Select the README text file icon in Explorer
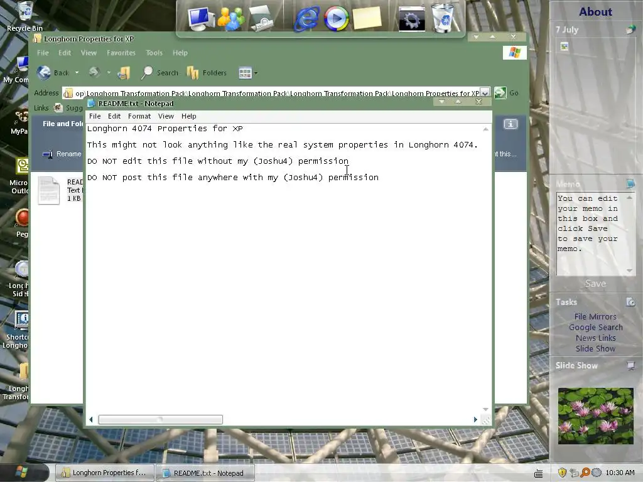The image size is (643, 482). [x=49, y=190]
